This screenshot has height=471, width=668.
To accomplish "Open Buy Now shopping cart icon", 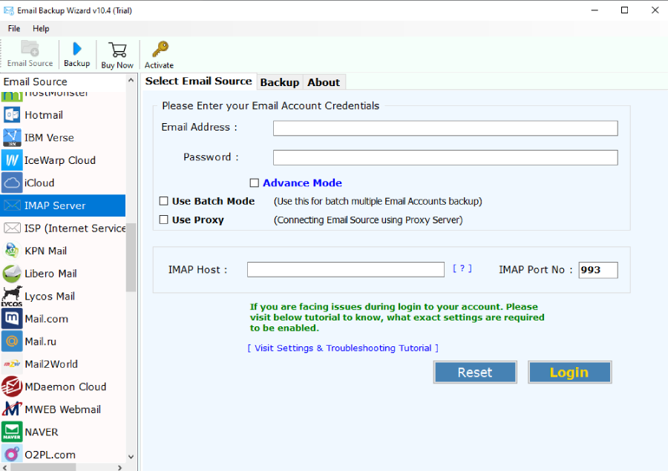I will [x=117, y=50].
